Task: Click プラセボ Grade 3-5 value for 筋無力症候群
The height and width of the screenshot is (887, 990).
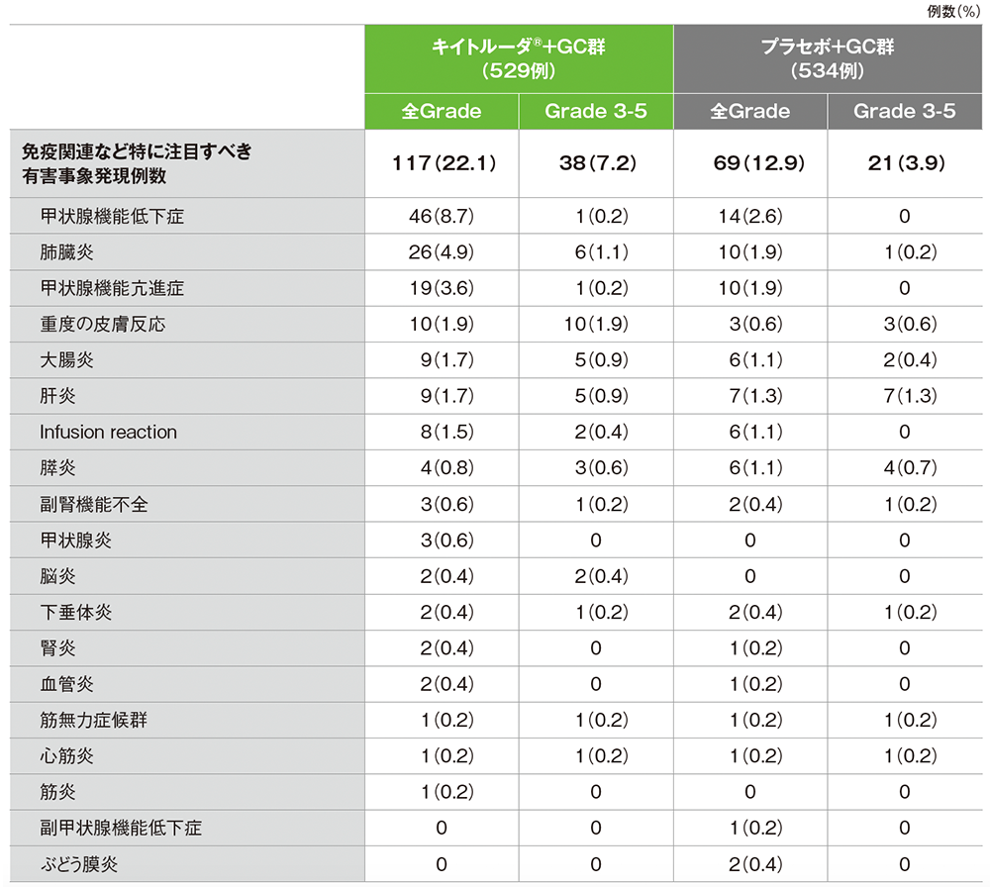Action: [911, 721]
